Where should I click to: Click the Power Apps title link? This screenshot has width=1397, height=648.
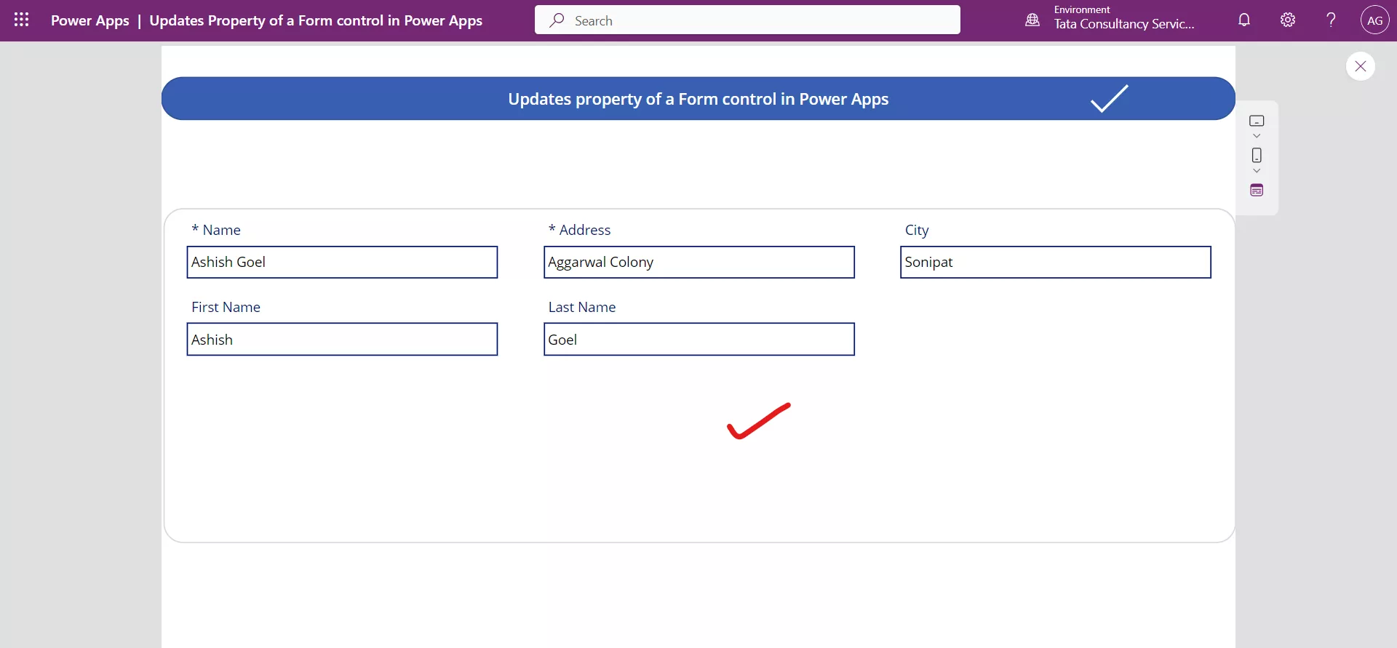click(89, 20)
